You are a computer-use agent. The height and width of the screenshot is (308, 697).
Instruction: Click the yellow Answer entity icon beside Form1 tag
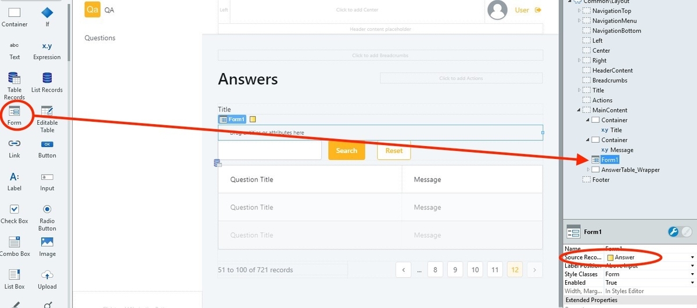point(253,119)
